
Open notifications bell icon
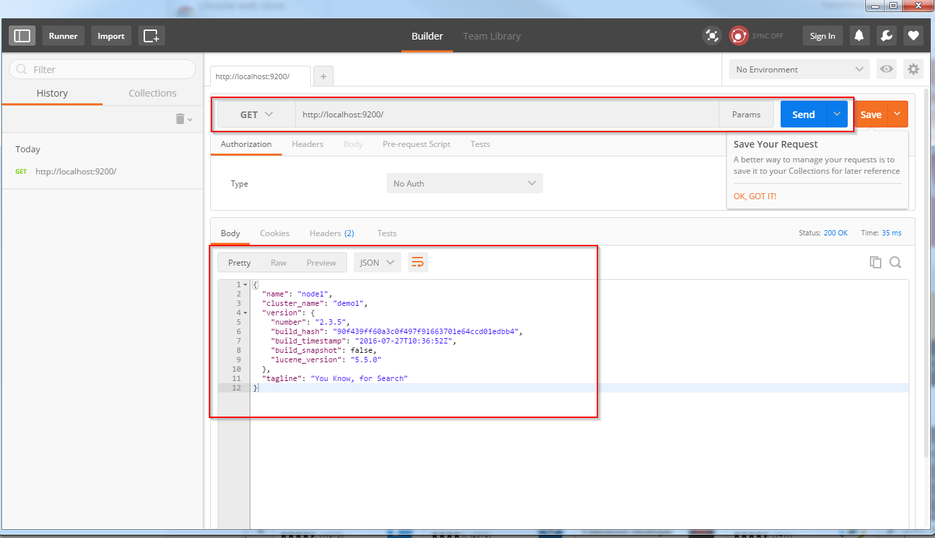[x=859, y=36]
